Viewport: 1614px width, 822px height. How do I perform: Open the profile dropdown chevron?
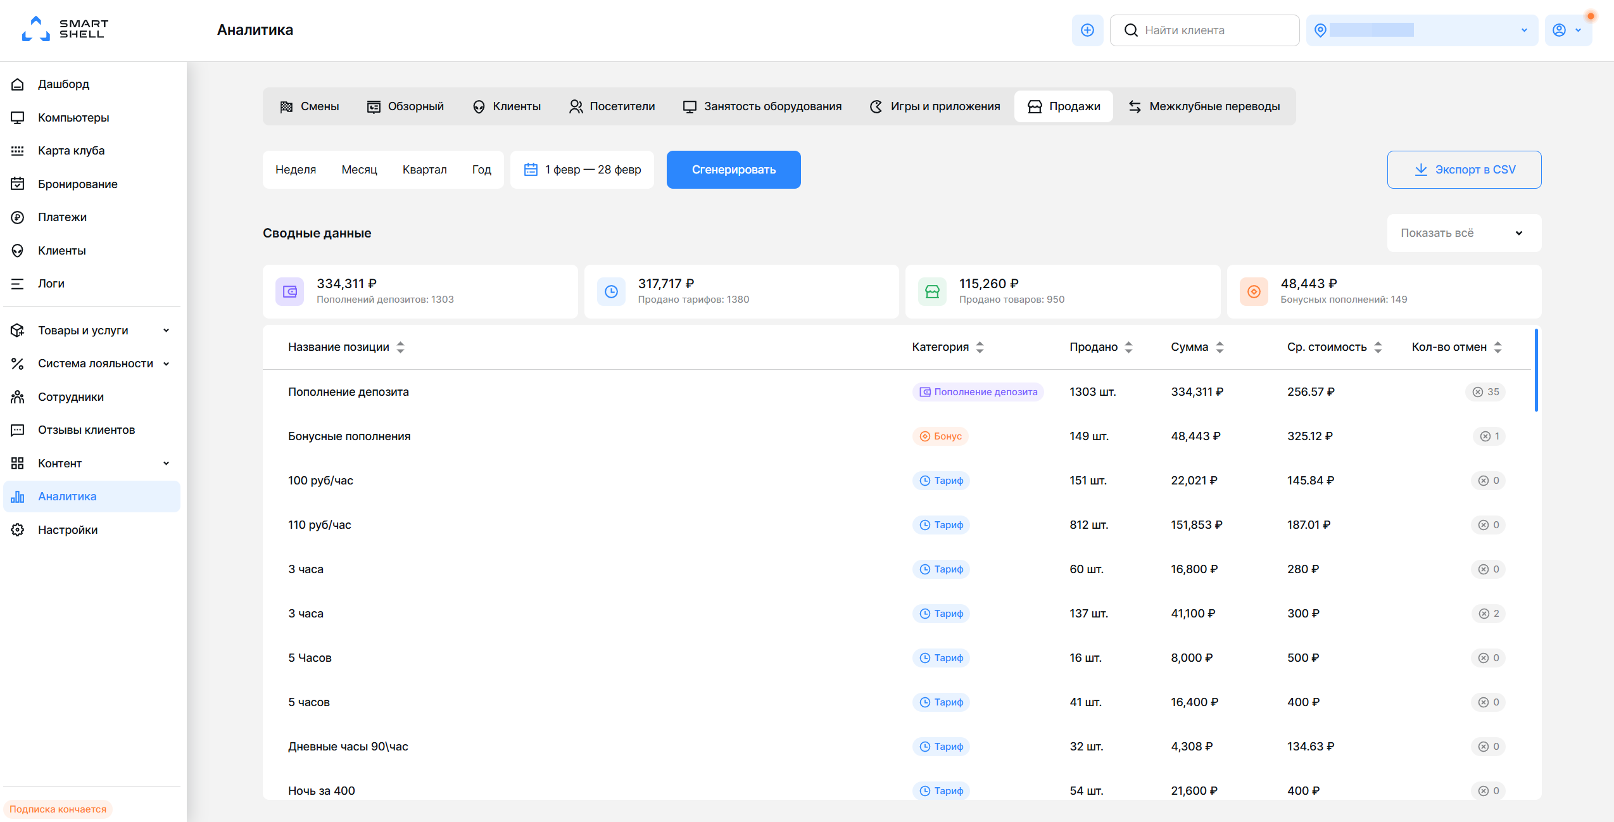coord(1578,30)
